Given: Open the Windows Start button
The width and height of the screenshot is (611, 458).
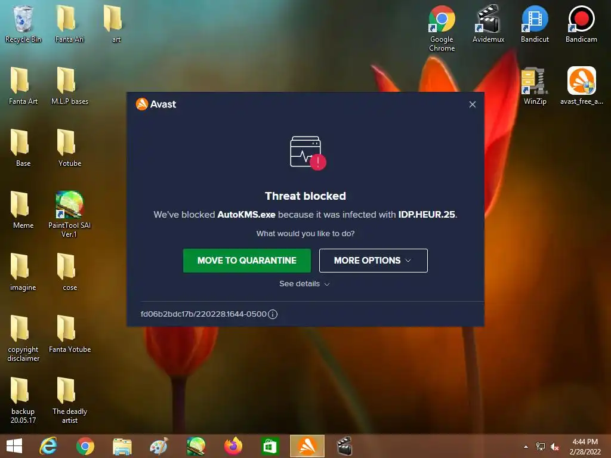Looking at the screenshot, I should pyautogui.click(x=14, y=446).
